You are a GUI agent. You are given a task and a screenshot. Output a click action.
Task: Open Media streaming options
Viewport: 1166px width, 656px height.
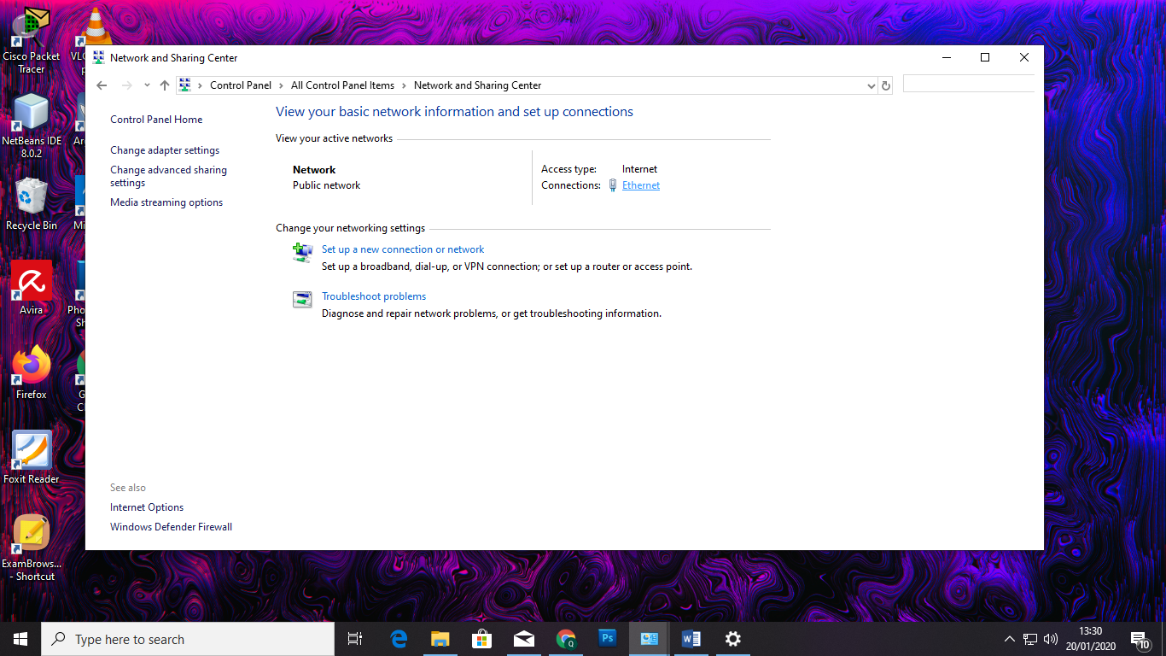[166, 202]
